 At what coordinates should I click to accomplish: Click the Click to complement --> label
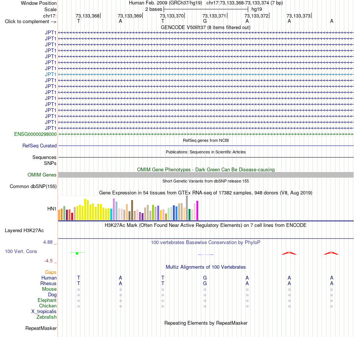31,22
